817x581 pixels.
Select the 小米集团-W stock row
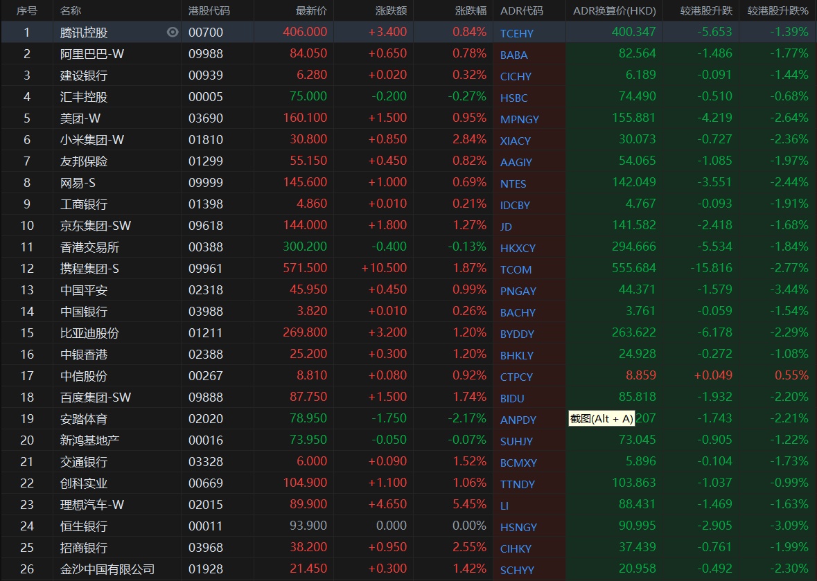pyautogui.click(x=92, y=139)
